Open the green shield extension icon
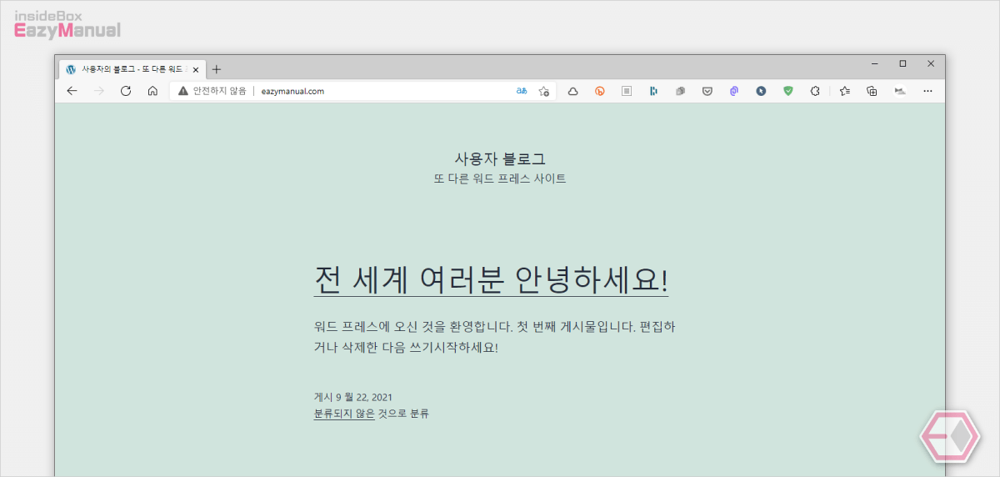The height and width of the screenshot is (477, 1000). 788,91
